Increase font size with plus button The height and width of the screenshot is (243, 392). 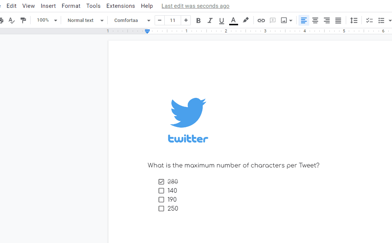coord(186,20)
